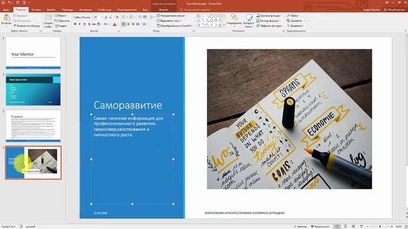This screenshot has height=229, width=408.
Task: Justify the text
Action: point(138,24)
